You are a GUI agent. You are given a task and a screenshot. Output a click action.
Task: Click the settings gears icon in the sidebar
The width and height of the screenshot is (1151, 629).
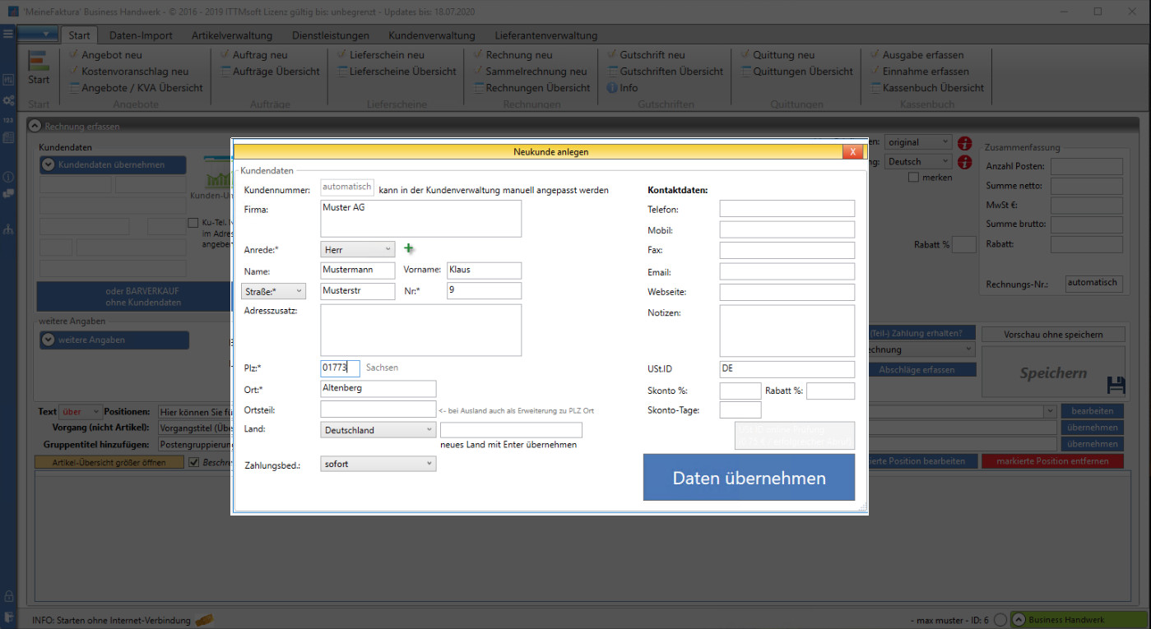click(x=8, y=100)
